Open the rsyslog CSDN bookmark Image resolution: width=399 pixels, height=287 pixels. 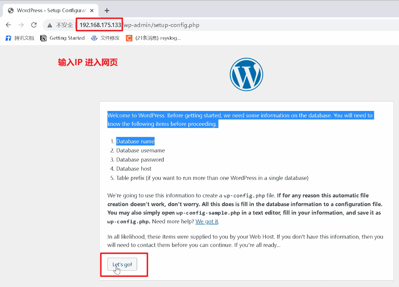pos(153,38)
